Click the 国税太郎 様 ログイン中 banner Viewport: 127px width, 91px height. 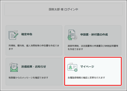pos(63,10)
